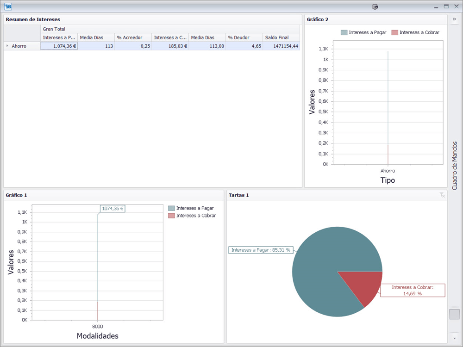Viewport: 463px width, 347px height.
Task: Select the Saldo Final column header
Action: click(281, 37)
